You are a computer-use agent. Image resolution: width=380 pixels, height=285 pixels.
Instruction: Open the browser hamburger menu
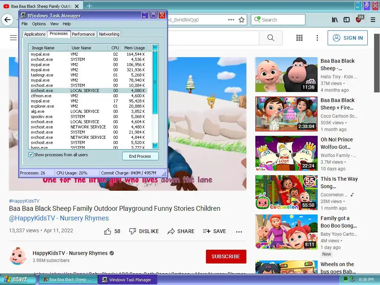point(373,20)
